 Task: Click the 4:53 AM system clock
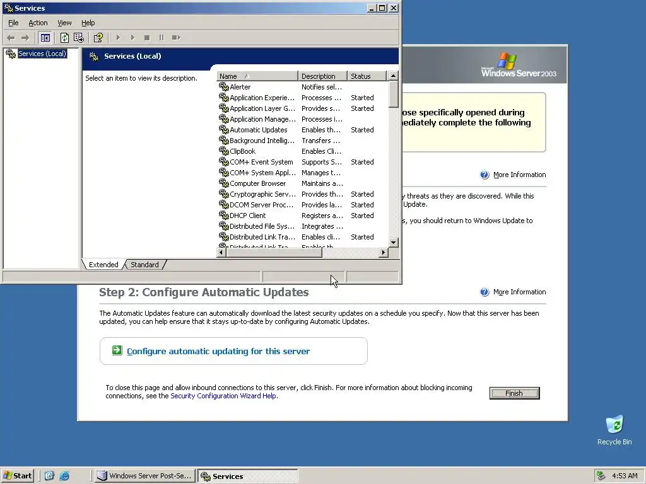625,476
